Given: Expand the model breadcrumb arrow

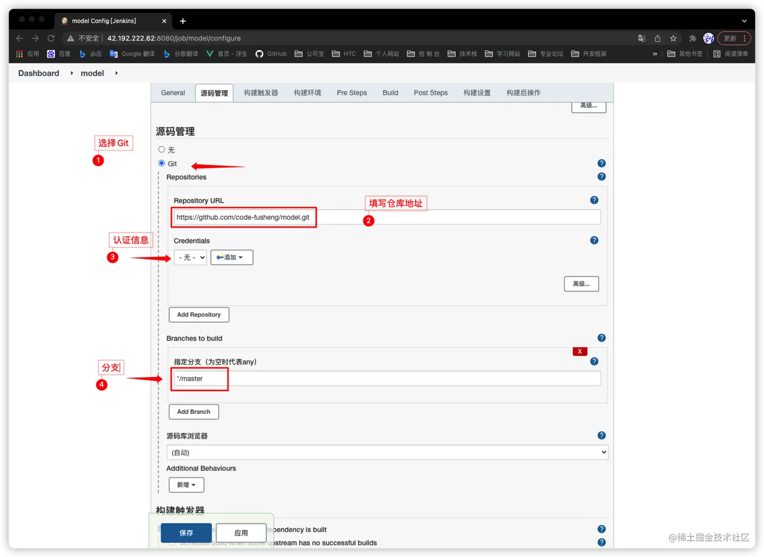Looking at the screenshot, I should [x=116, y=73].
